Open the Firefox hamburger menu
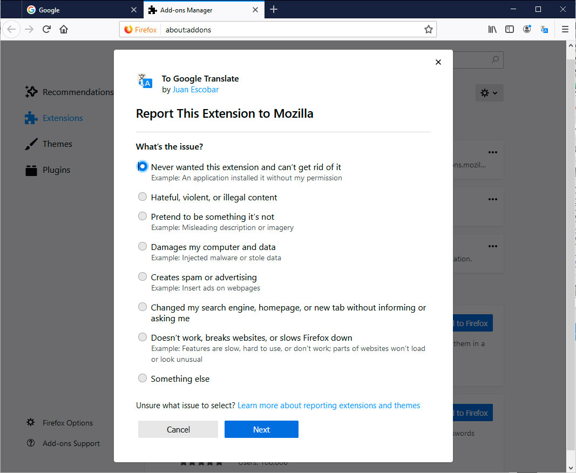Viewport: 576px width, 473px height. (x=564, y=29)
